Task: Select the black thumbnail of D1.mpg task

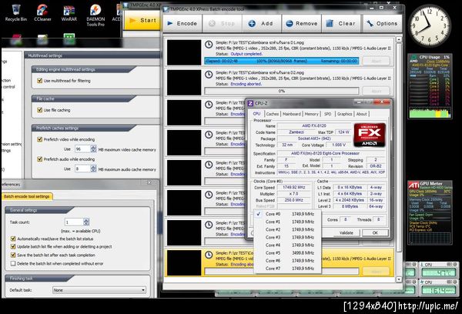Action: 184,52
